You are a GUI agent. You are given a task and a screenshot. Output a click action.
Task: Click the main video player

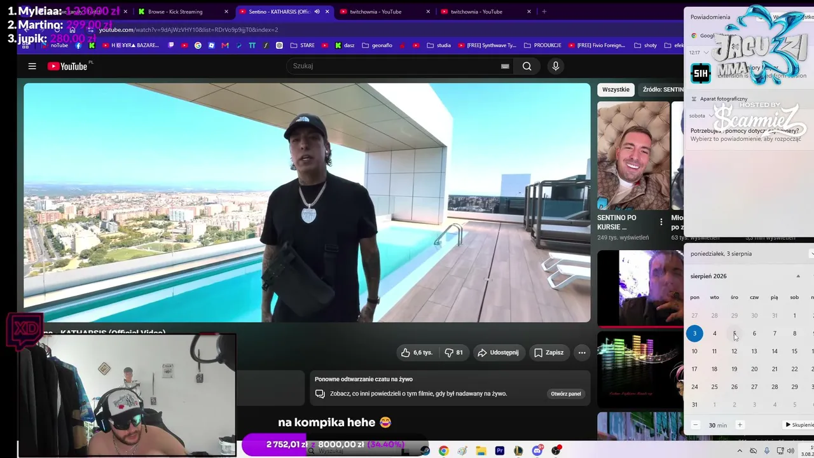click(x=307, y=202)
